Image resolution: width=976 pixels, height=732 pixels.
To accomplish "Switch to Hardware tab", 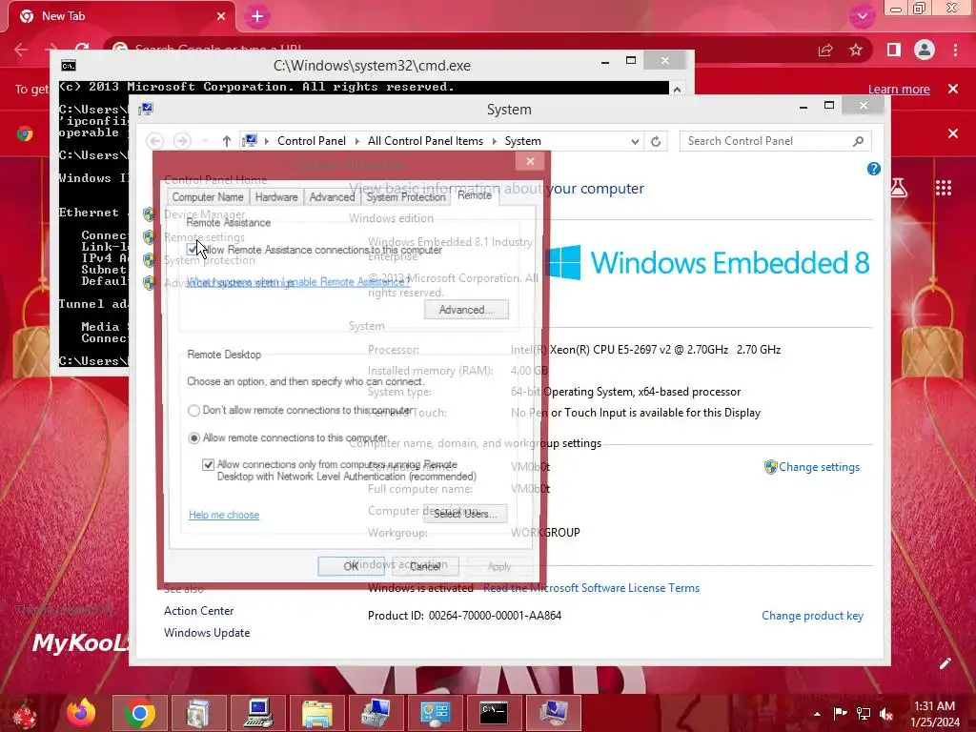I will [276, 197].
